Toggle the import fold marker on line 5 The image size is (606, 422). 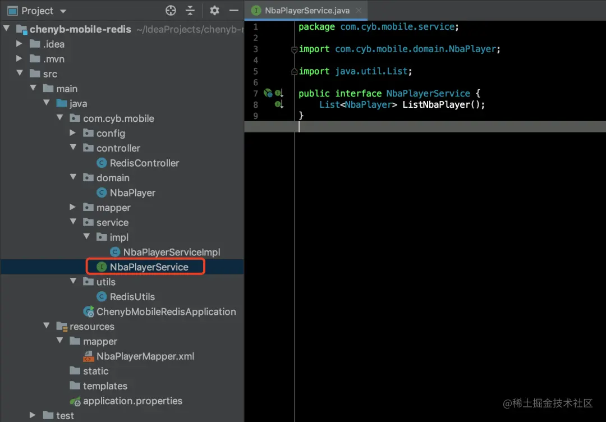[294, 71]
